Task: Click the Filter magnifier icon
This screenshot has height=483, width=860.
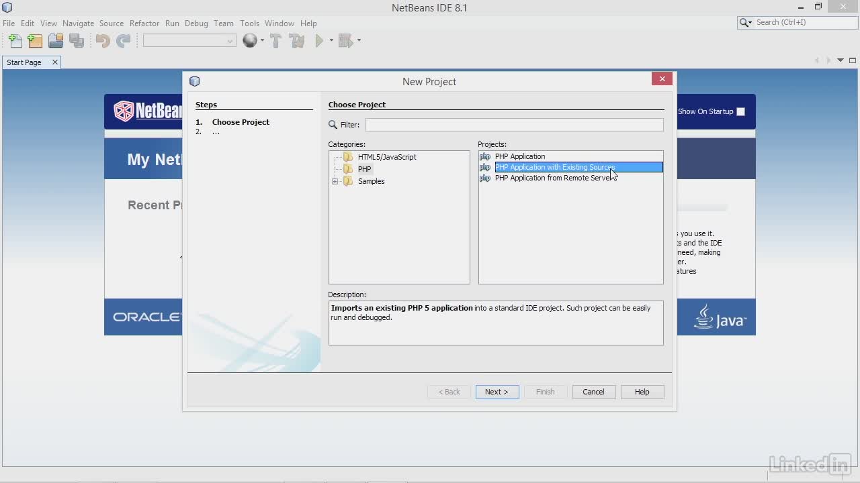Action: coord(333,125)
